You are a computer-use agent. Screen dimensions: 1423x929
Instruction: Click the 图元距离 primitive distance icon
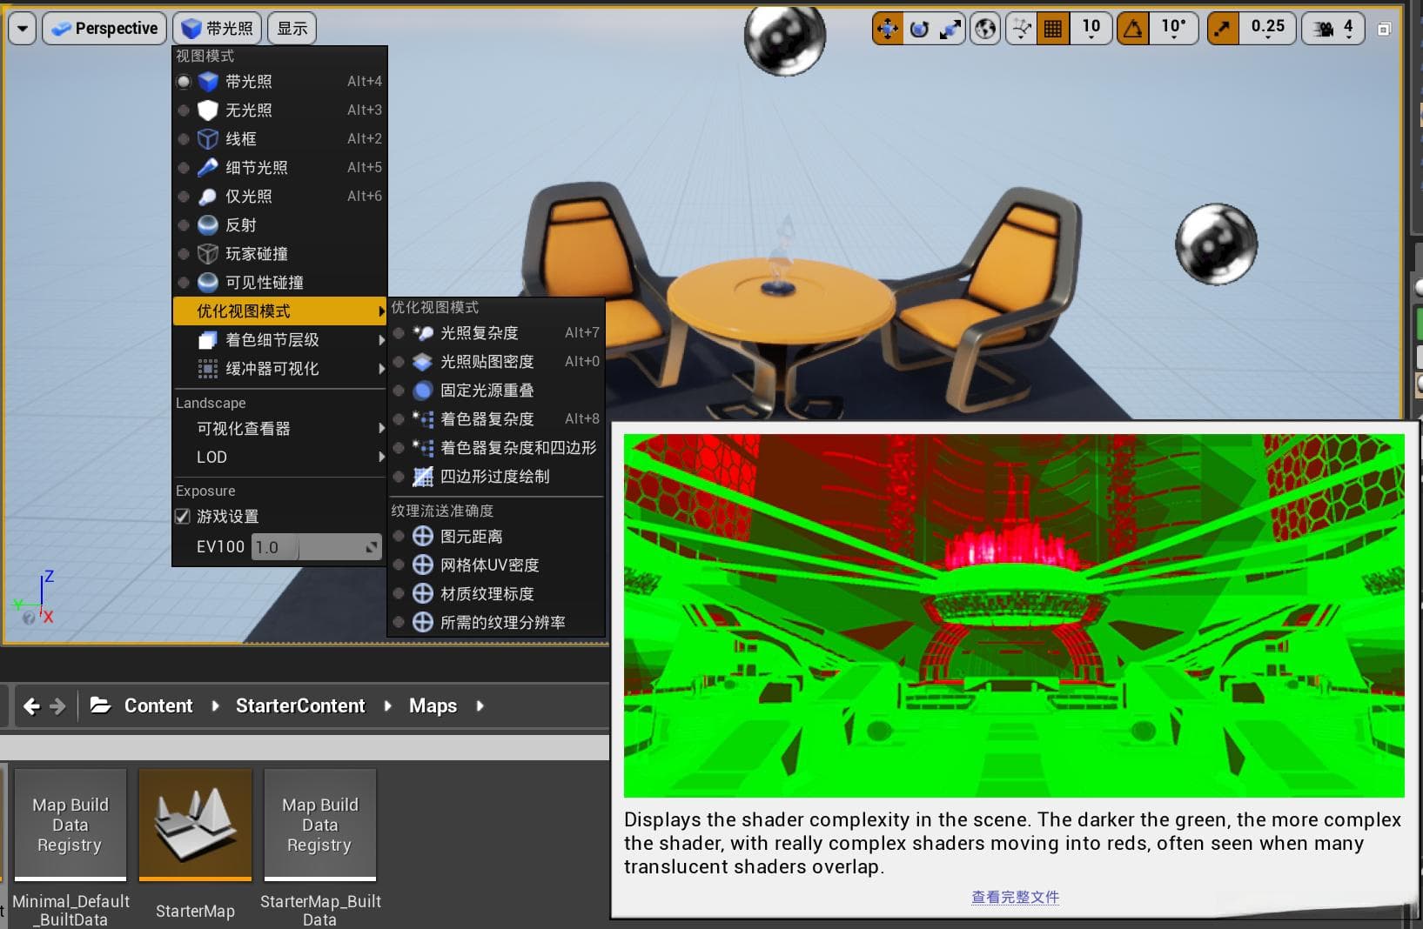(x=423, y=537)
